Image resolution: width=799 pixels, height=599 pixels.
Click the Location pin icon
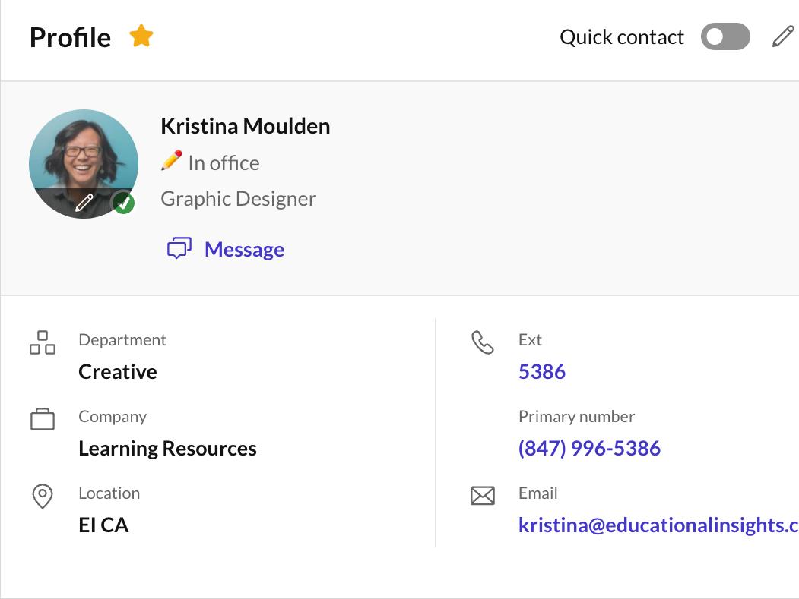click(x=43, y=497)
